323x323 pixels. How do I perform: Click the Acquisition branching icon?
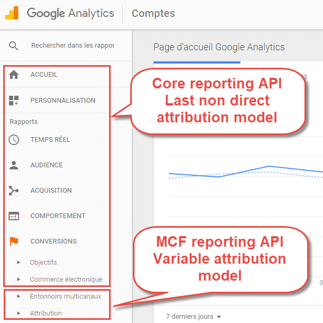pos(14,191)
